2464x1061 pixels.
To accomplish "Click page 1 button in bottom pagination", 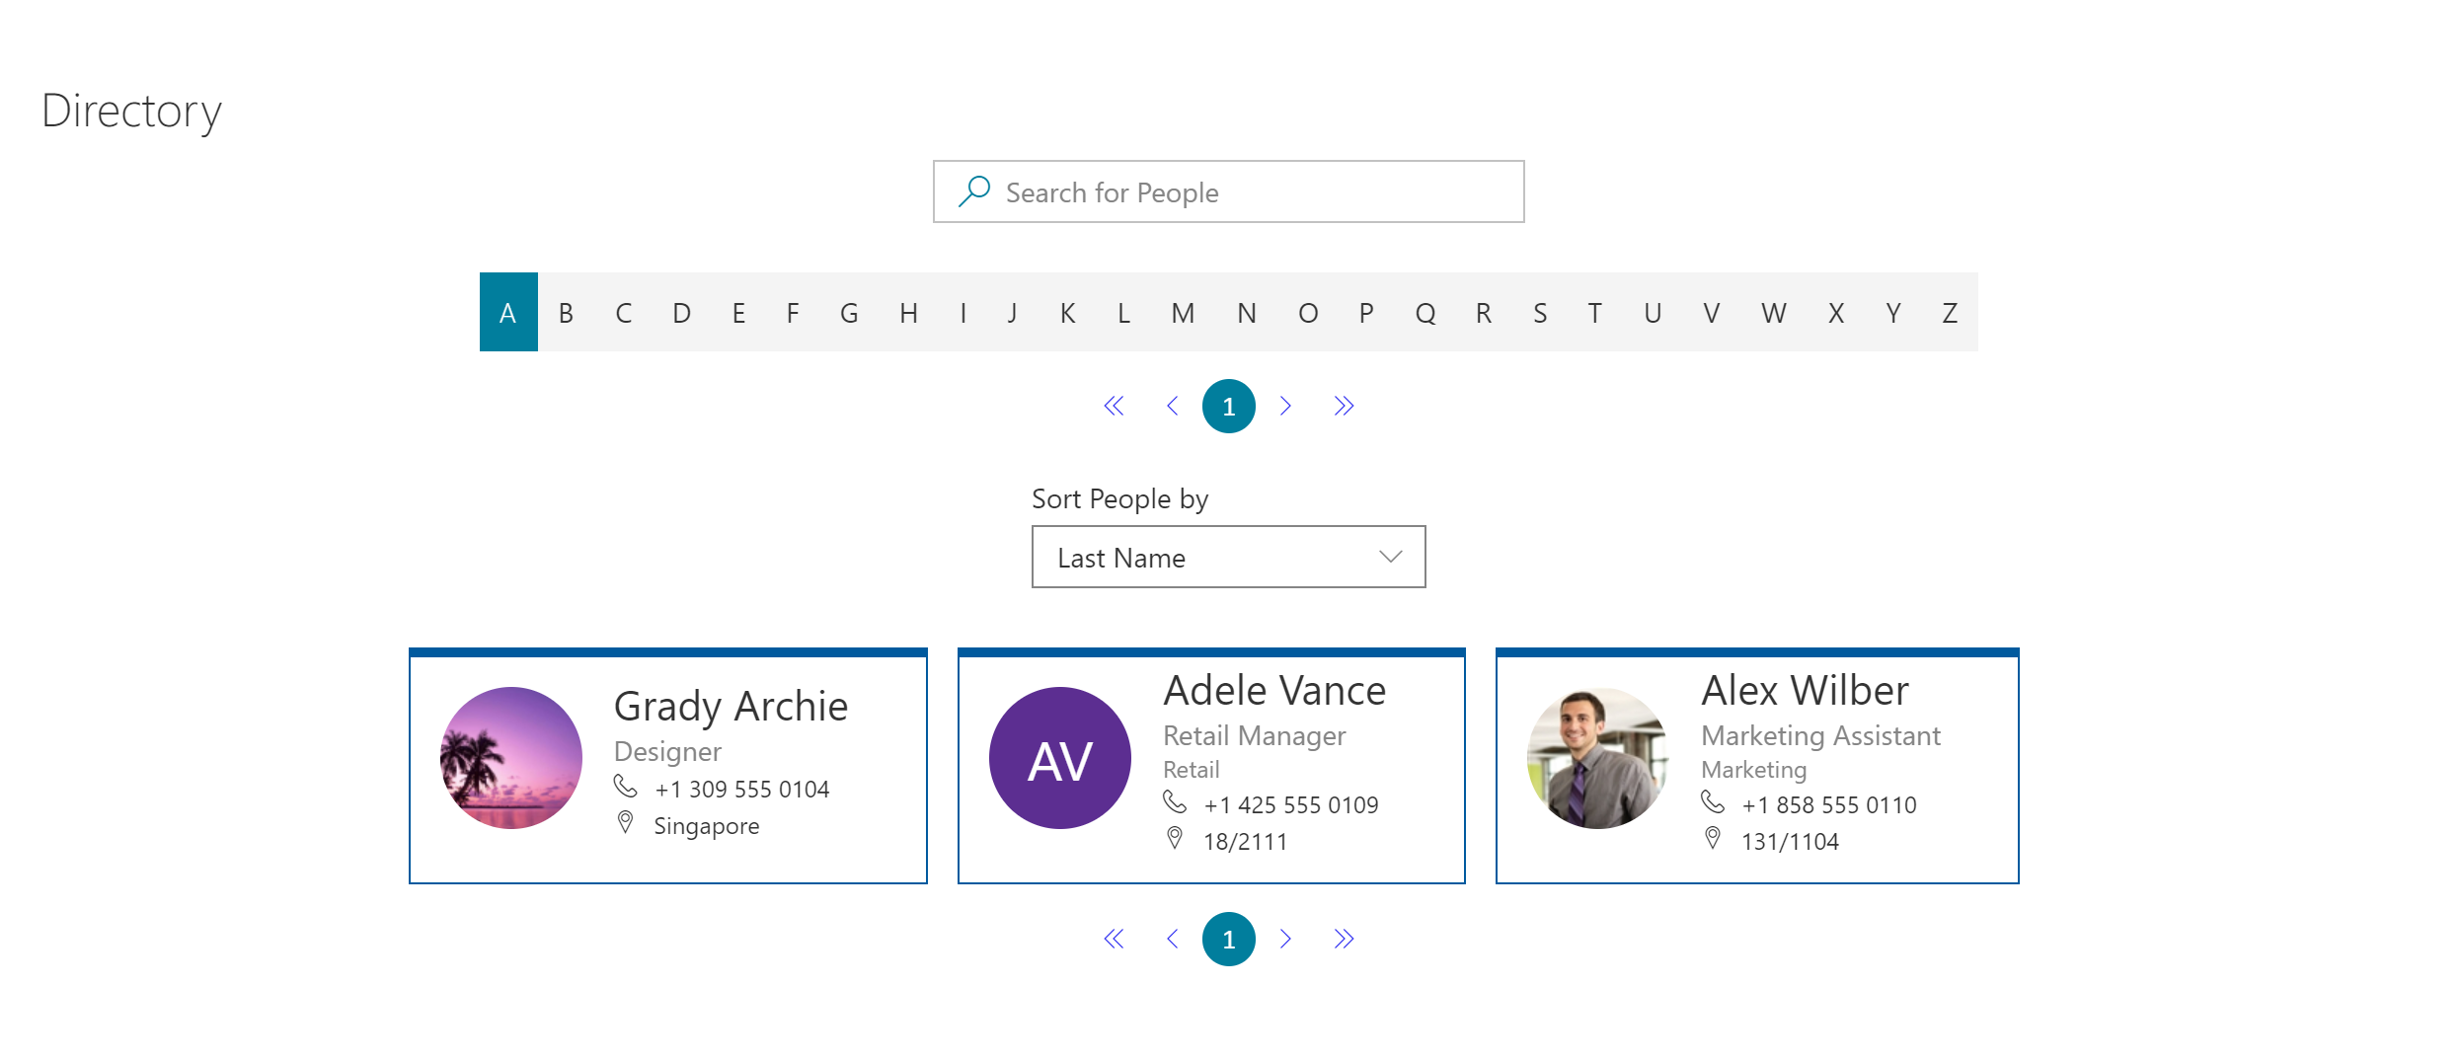I will click(x=1229, y=939).
